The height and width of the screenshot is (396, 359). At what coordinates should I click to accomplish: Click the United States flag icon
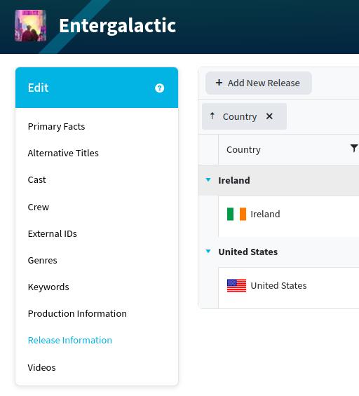[236, 286]
